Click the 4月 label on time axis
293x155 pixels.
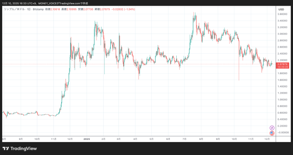click(x=135, y=139)
